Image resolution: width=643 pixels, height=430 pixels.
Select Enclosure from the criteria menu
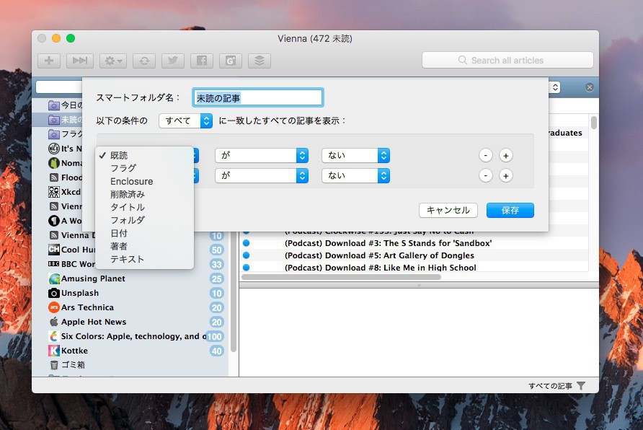(x=131, y=181)
